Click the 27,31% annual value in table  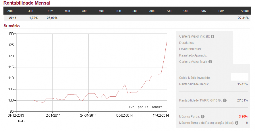[243, 18]
